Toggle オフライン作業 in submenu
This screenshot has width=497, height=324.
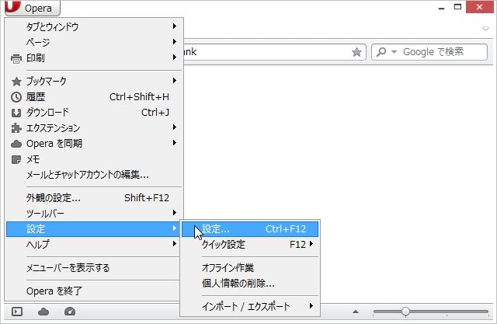pos(250,268)
